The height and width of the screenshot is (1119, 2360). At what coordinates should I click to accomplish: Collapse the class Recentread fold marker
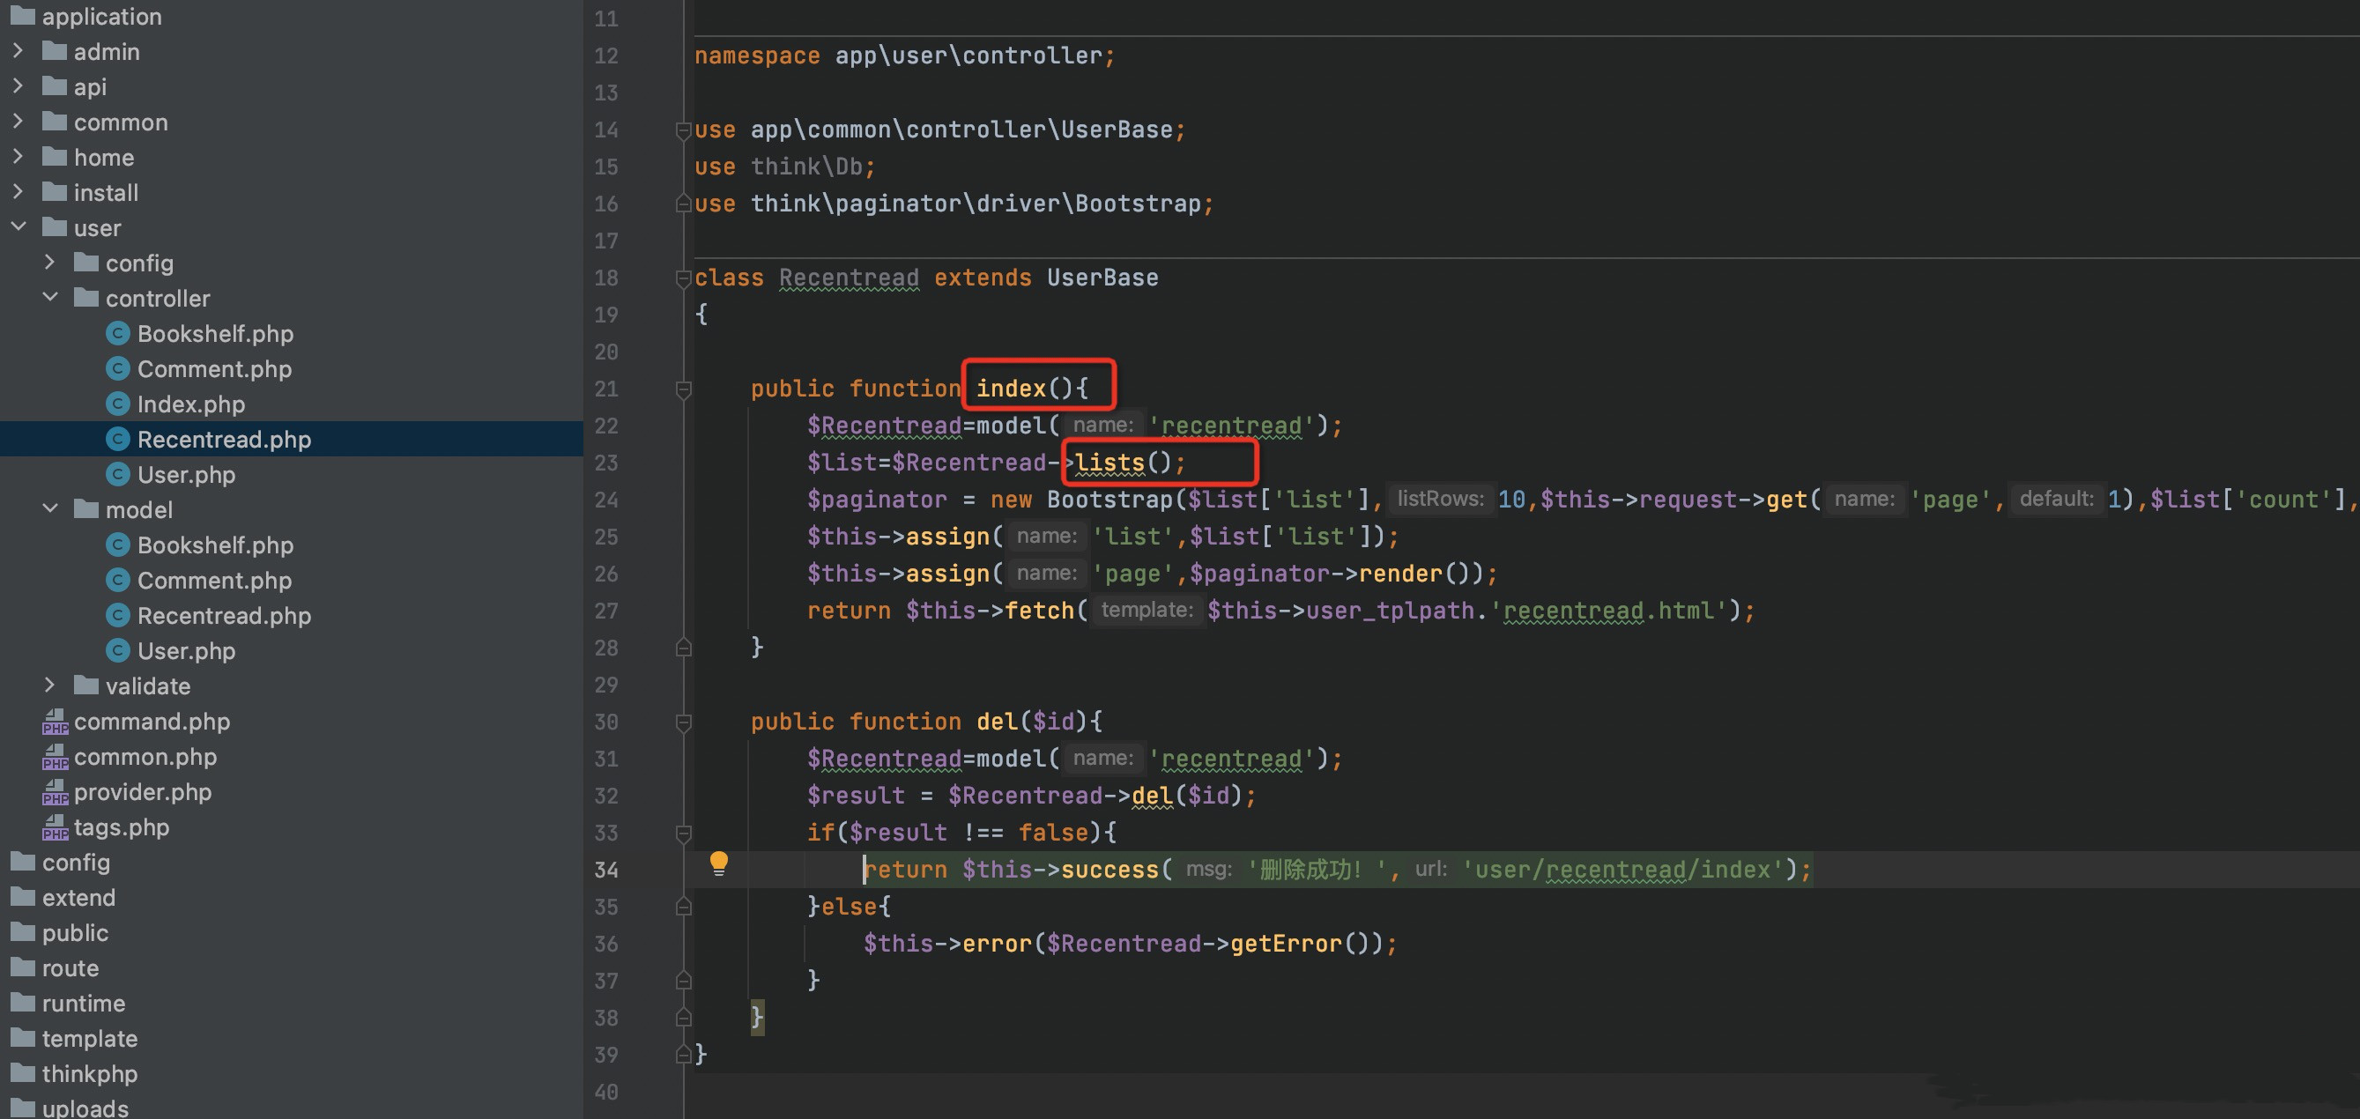pyautogui.click(x=684, y=278)
